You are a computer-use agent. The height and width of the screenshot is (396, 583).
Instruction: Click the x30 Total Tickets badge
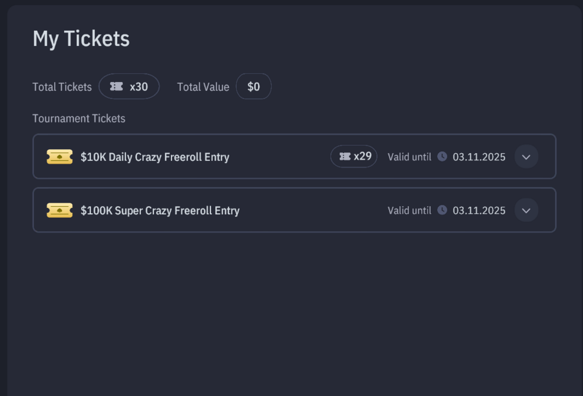[129, 87]
